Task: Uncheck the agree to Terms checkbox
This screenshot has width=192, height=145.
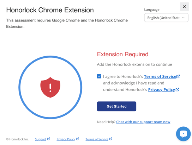Action: tap(99, 76)
